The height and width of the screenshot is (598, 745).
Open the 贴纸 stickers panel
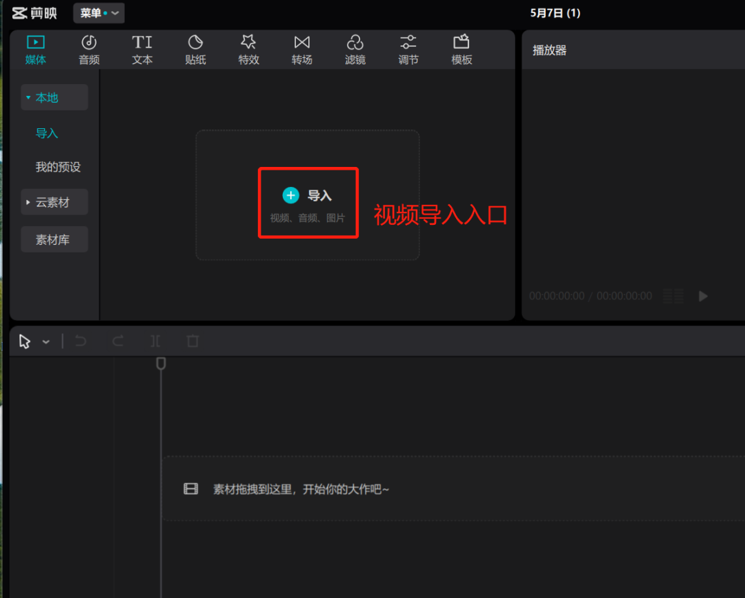(195, 50)
